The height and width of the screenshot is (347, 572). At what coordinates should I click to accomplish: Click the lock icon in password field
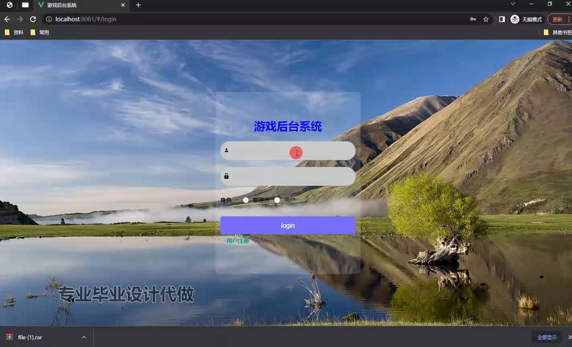click(x=227, y=176)
